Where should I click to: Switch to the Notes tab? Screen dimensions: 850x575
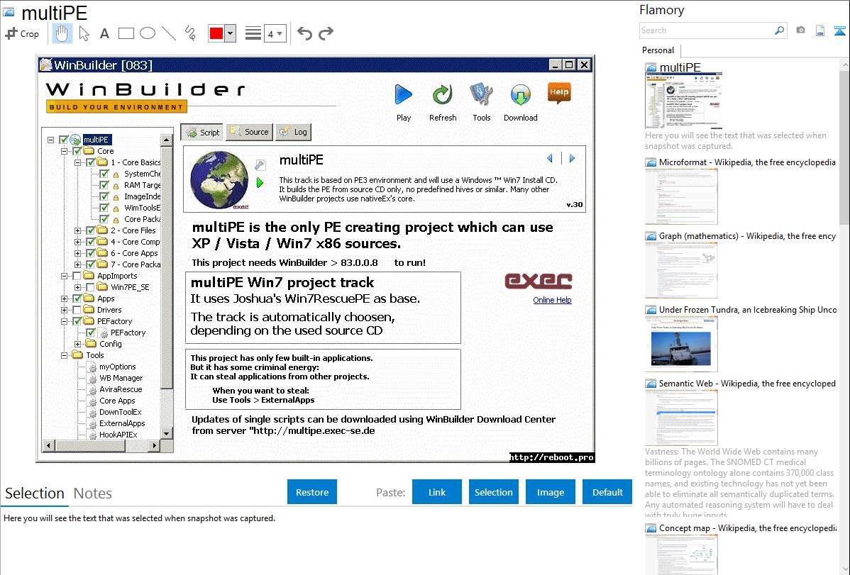click(93, 493)
